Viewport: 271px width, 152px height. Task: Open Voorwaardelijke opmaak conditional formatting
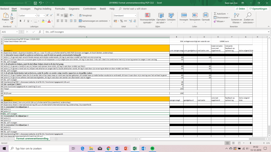[147, 18]
